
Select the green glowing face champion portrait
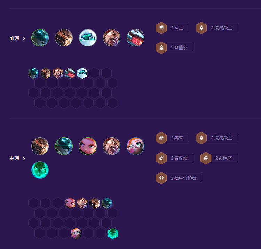(x=40, y=170)
